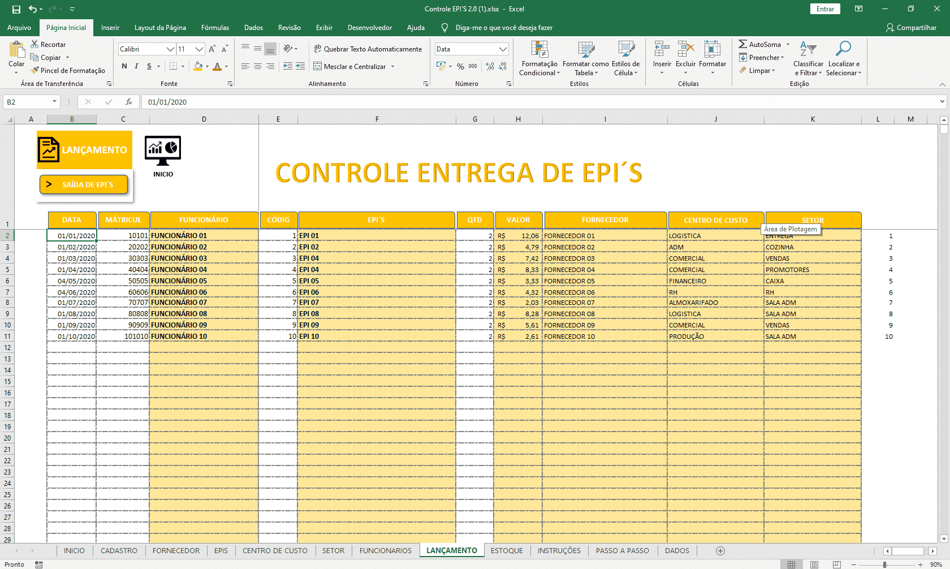Expand Mesclar e Centralizar options arrow
The image size is (950, 569).
(x=393, y=67)
